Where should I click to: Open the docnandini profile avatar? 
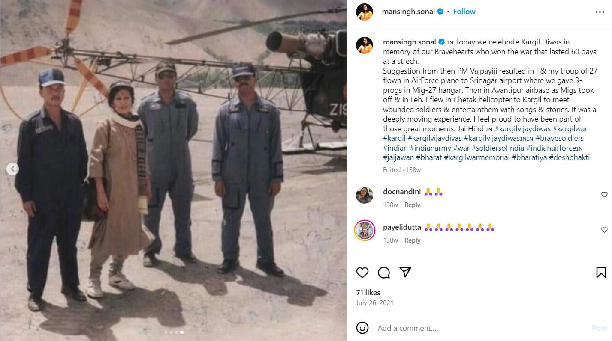tap(365, 195)
